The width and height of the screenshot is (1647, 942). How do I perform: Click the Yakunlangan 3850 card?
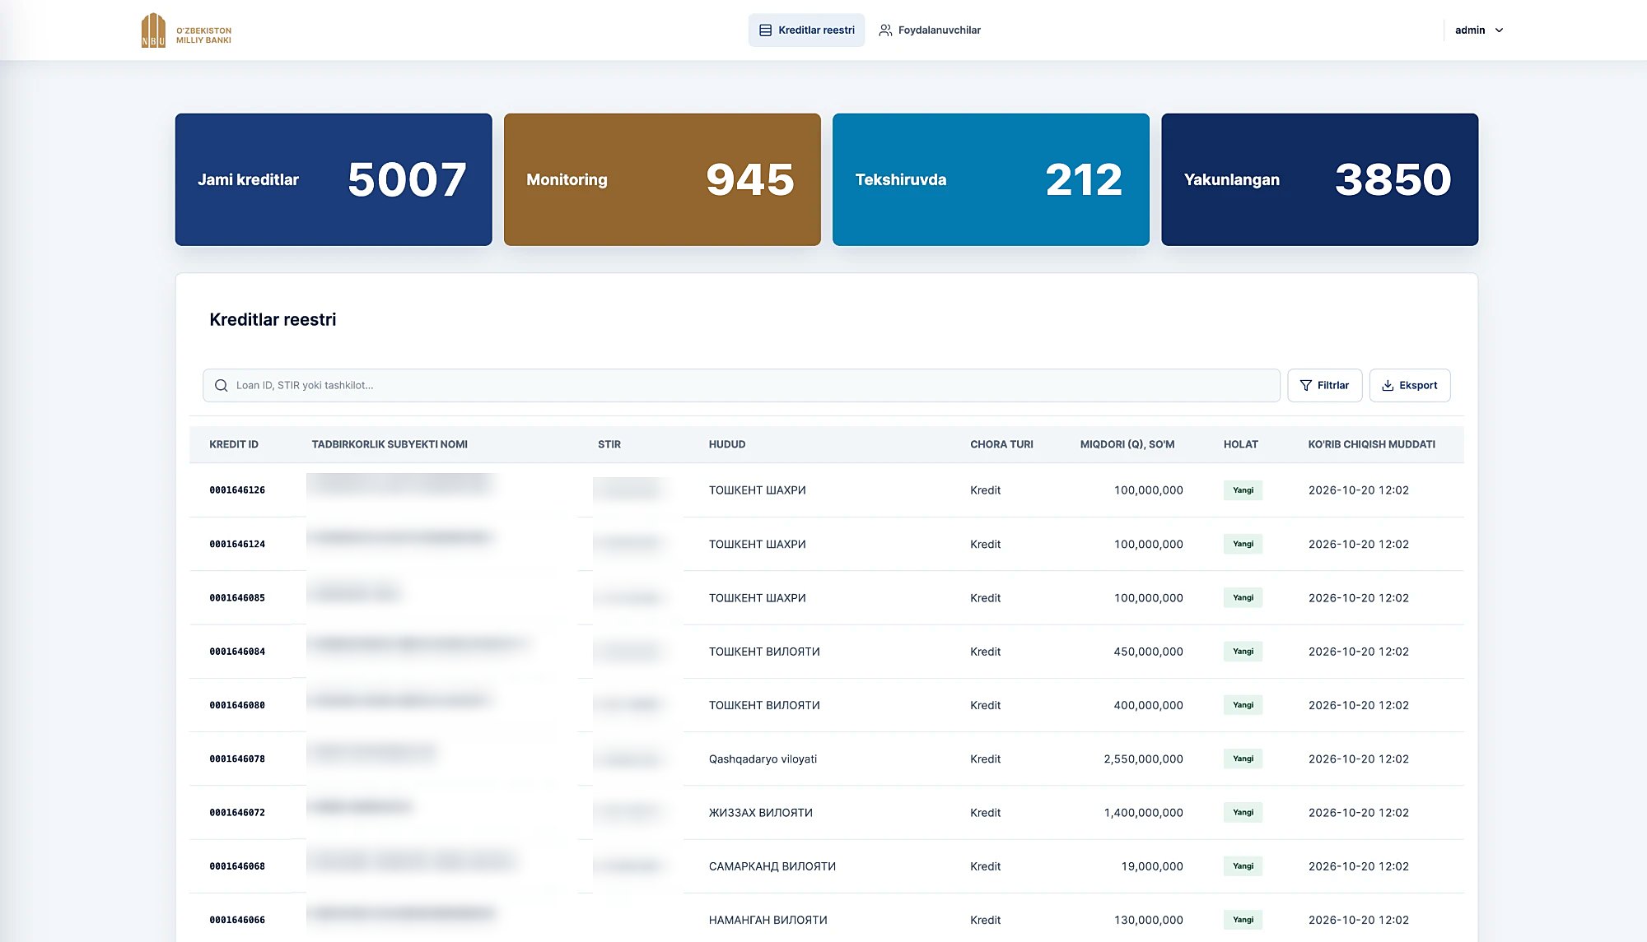point(1320,179)
